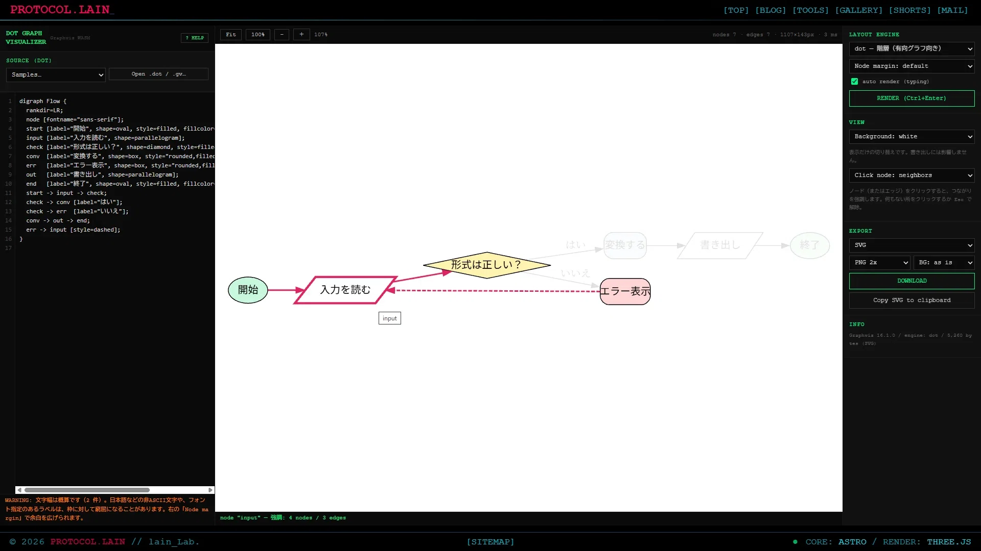Screen dimensions: 981x551
Task: Click the HELP button
Action: coord(195,38)
